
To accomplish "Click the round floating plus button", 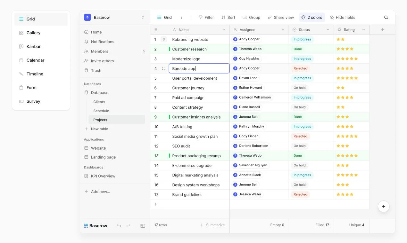I will (384, 206).
